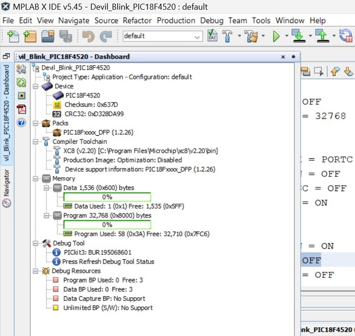Image resolution: width=355 pixels, height=336 pixels.
Task: Select CRC32: 0xD328DA99 row
Action: point(88,114)
